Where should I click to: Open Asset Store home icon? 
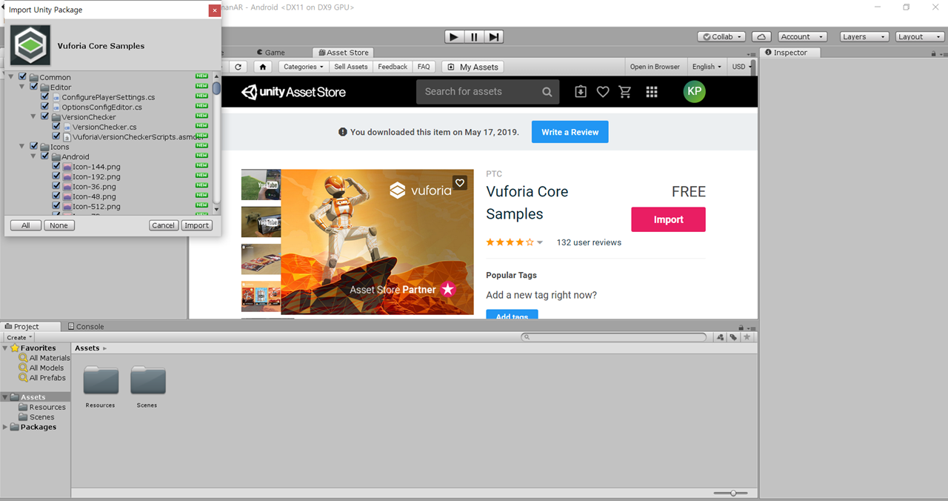coord(263,67)
